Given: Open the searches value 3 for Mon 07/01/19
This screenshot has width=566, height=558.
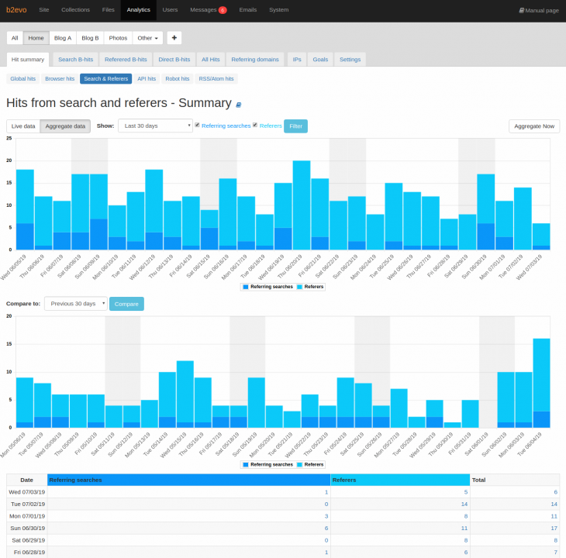Looking at the screenshot, I should click(326, 516).
